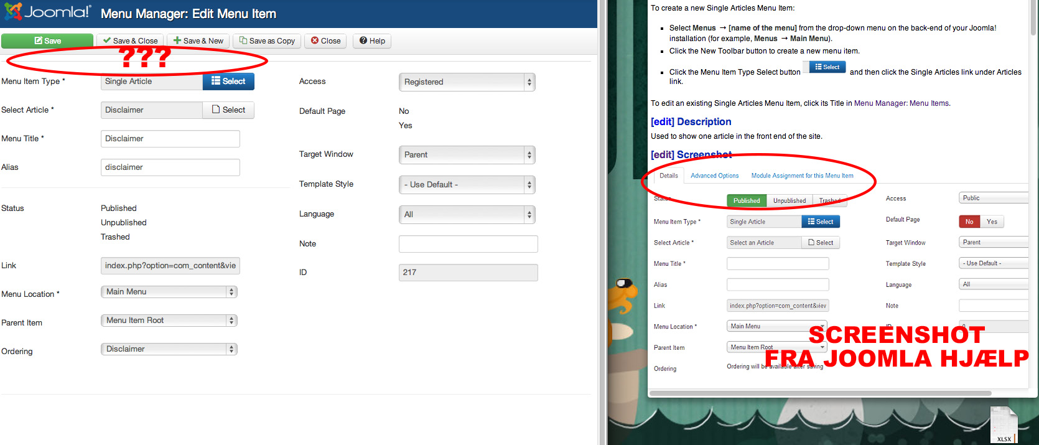
Task: Click the empty Note field in the editor
Action: [x=468, y=244]
